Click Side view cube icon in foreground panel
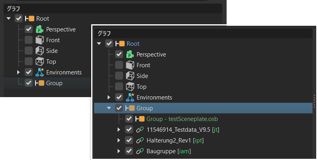 click(x=130, y=76)
